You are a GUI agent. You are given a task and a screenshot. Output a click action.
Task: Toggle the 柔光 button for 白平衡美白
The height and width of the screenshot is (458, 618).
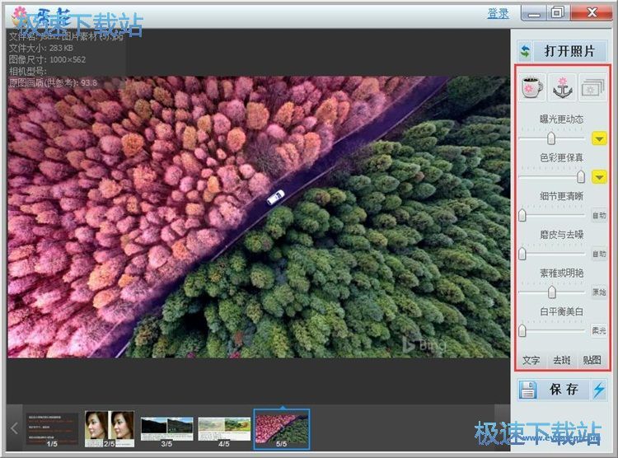599,330
